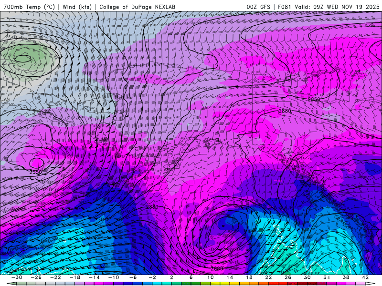Image resolution: width=382 pixels, height=286 pixels.
Task: Click the -6 colorbar value
Action: [133, 277]
